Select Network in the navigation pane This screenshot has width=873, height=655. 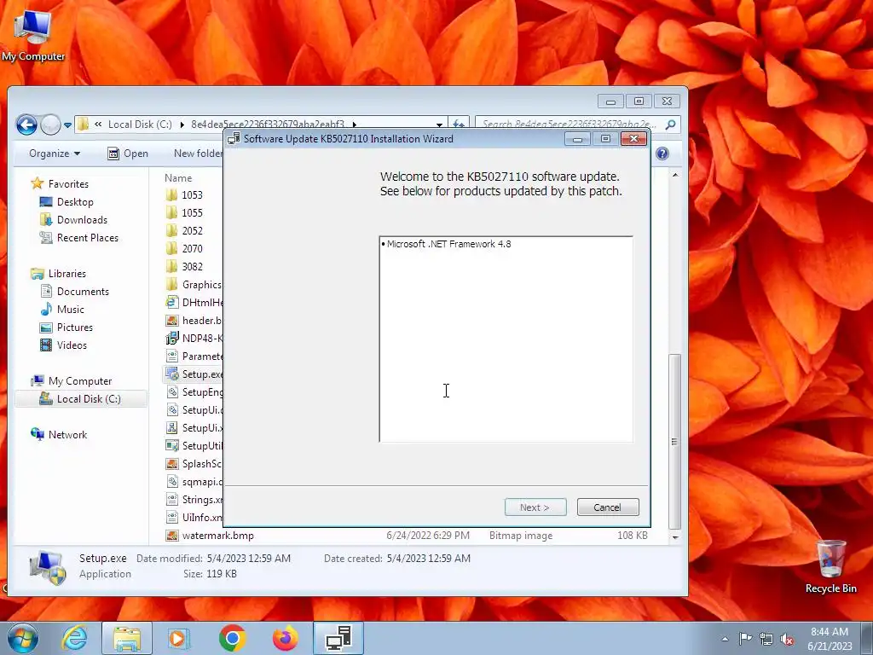(x=59, y=434)
